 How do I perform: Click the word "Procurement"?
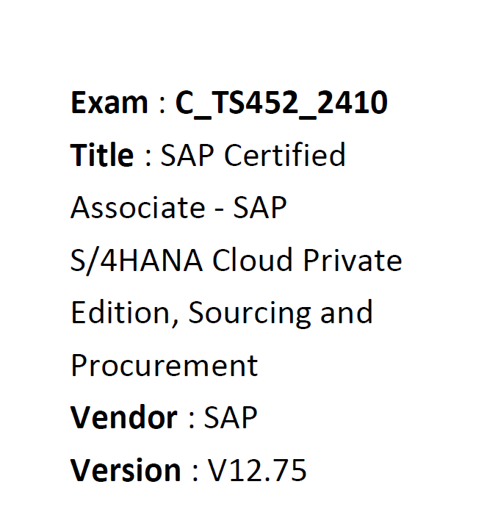[x=164, y=365]
